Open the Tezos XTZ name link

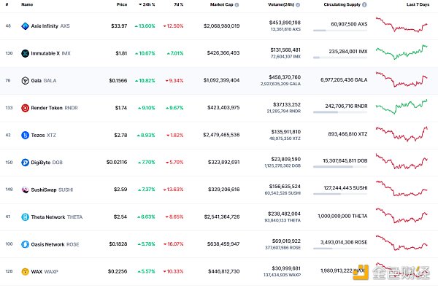44,136
